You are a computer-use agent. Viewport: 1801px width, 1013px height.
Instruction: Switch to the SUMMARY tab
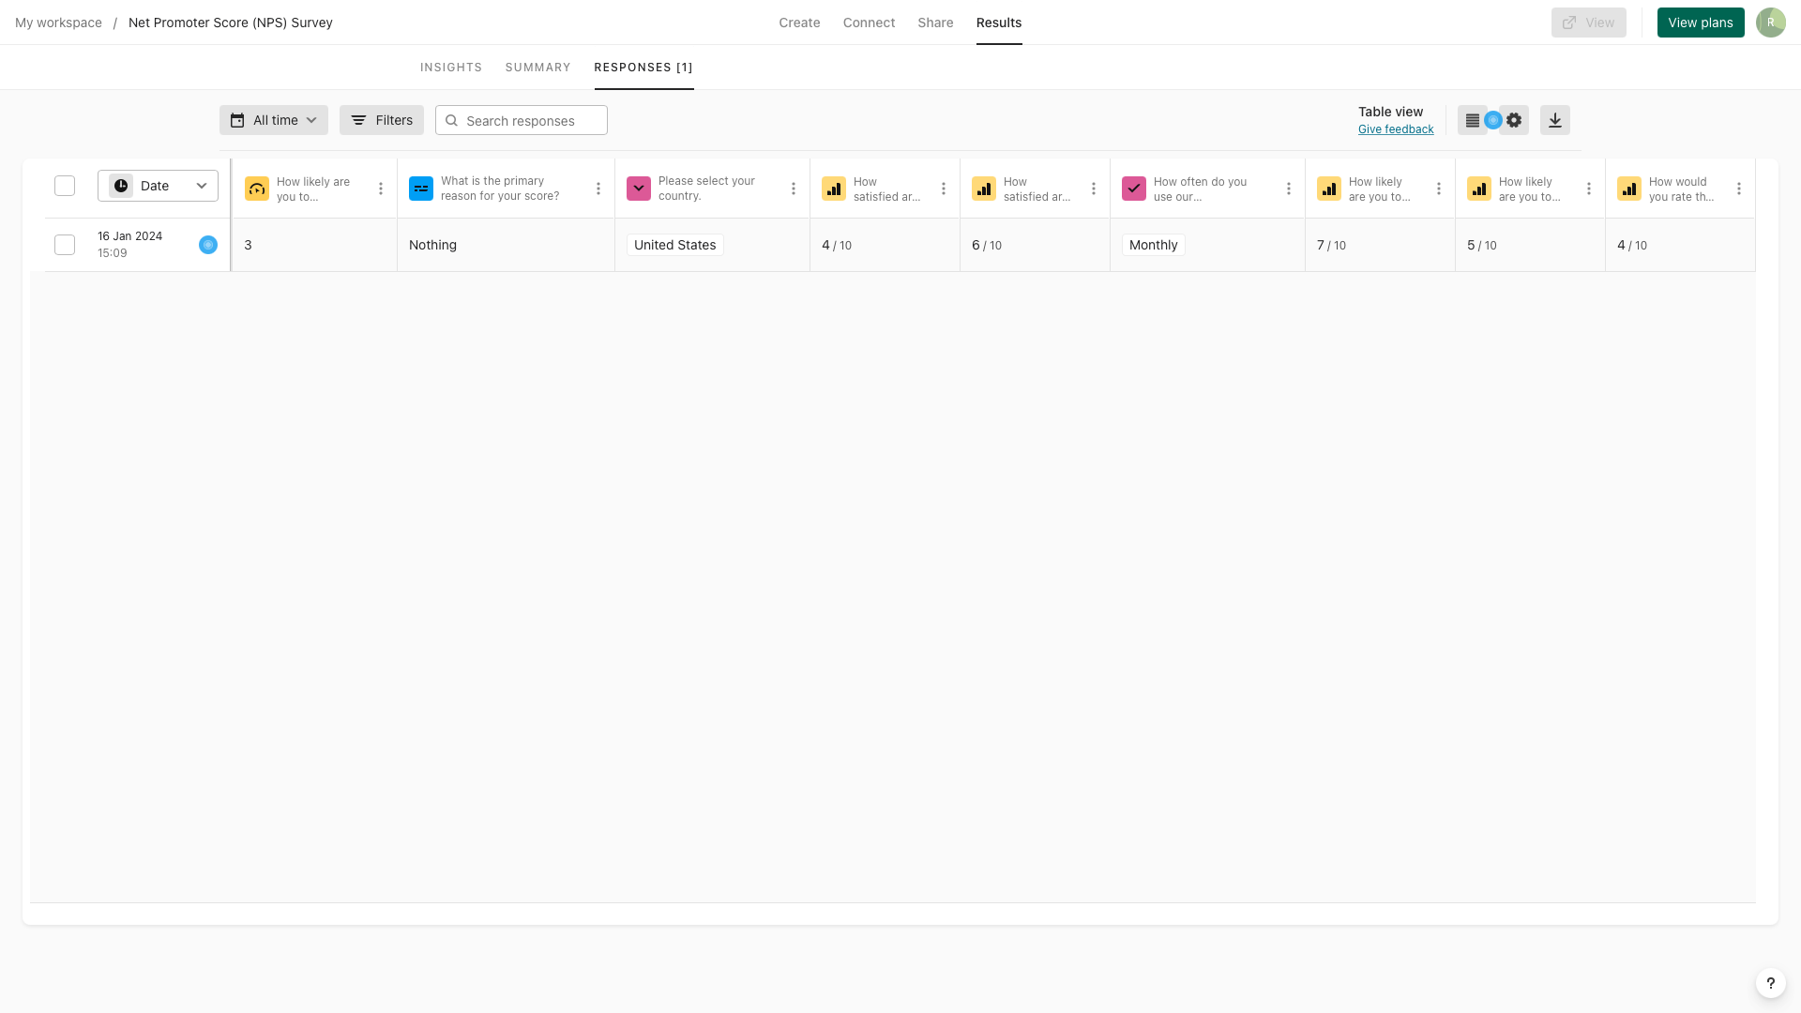coord(538,67)
